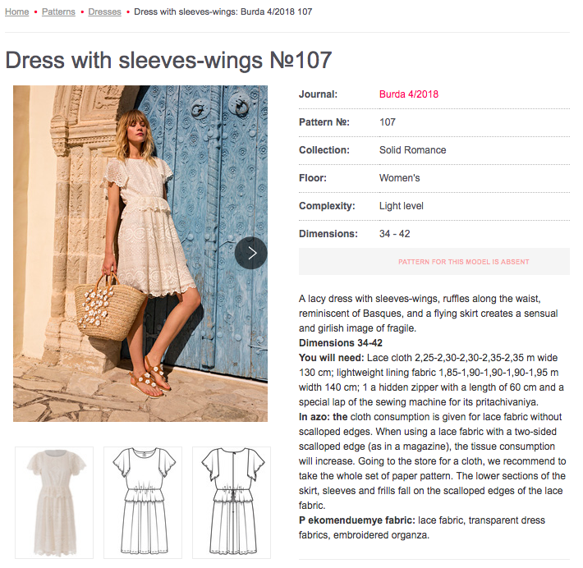This screenshot has width=583, height=568.
Task: Open the Home breadcrumb link
Action: pos(16,11)
